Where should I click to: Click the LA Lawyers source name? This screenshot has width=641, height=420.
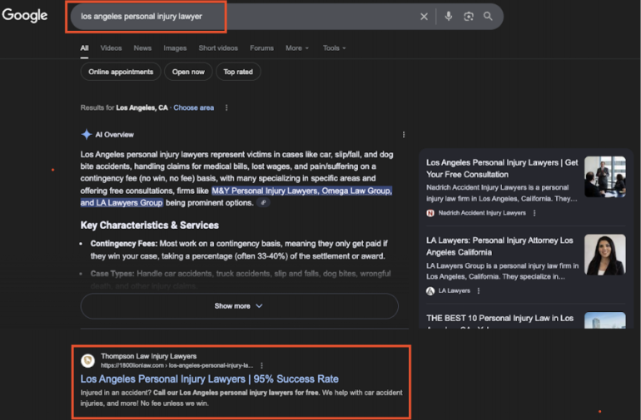455,291
